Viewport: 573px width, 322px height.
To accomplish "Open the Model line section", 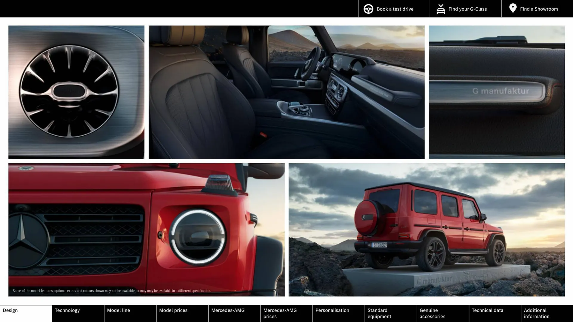I will click(x=118, y=310).
